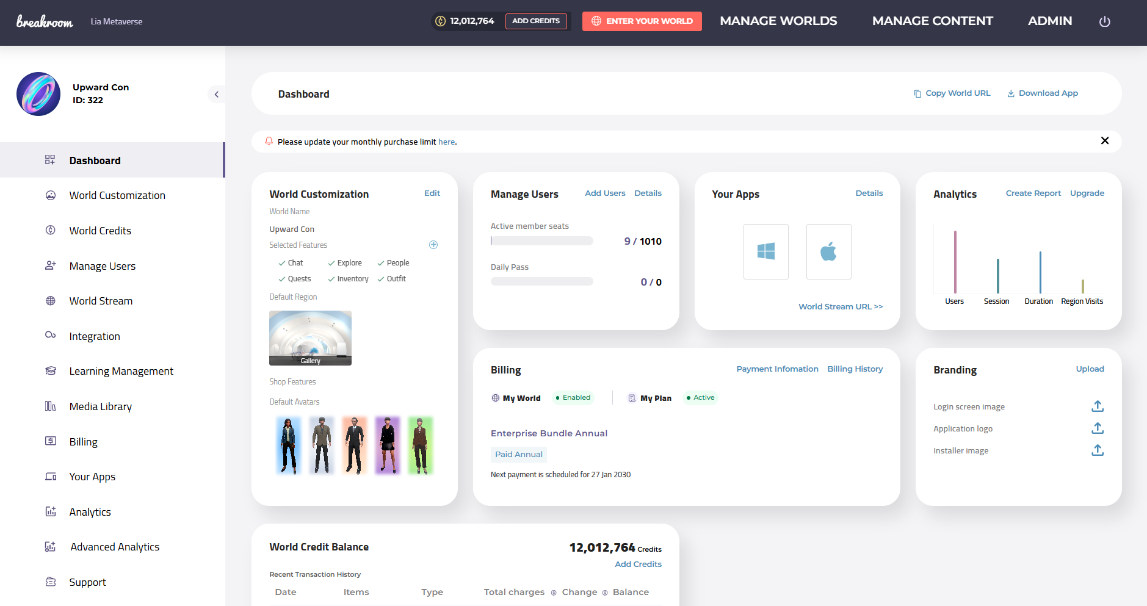1147x606 pixels.
Task: Click the Learning Management sidebar icon
Action: click(x=51, y=371)
